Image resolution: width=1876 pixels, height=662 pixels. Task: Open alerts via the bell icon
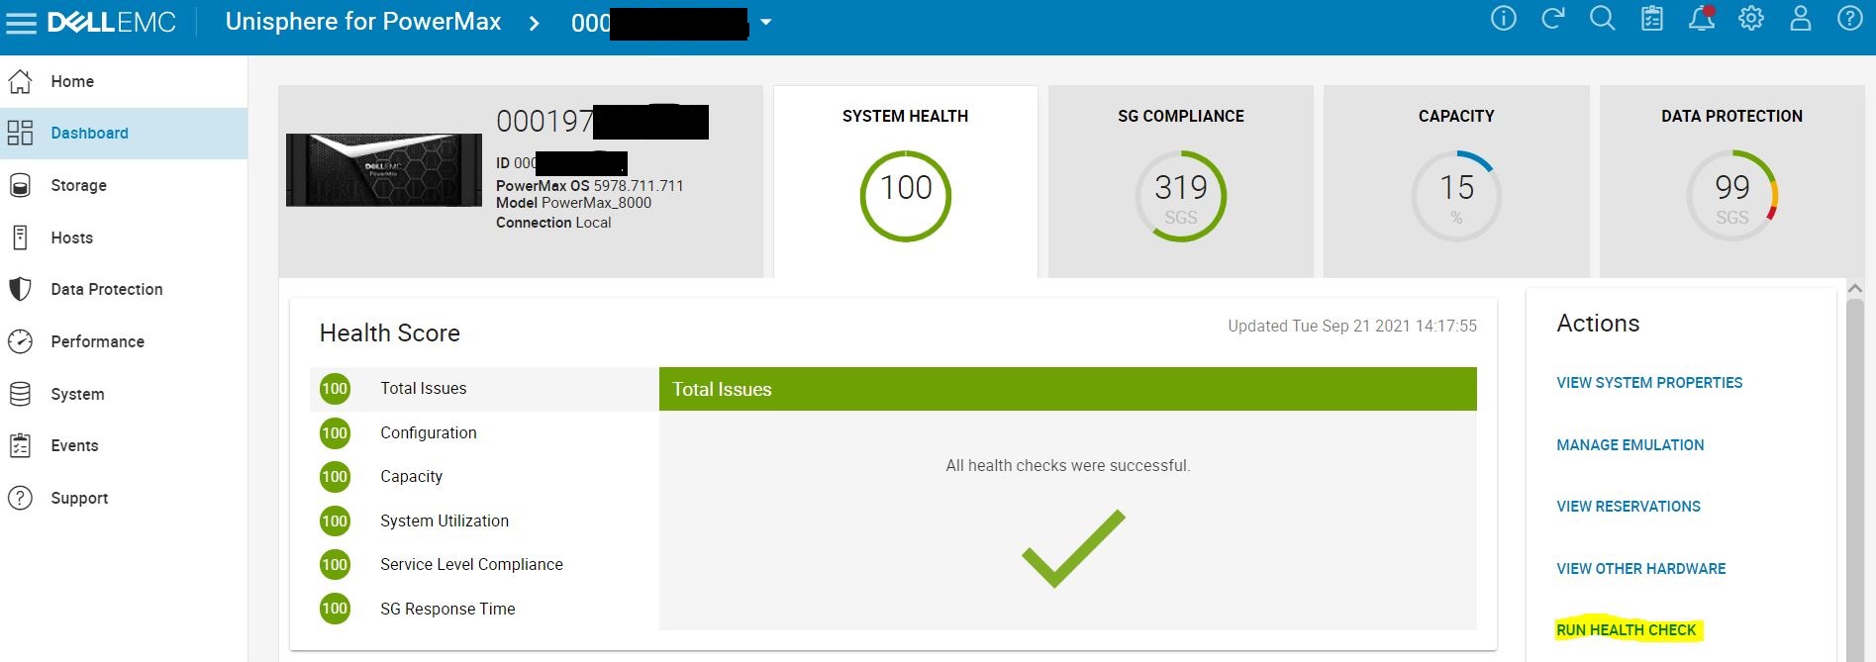tap(1701, 19)
